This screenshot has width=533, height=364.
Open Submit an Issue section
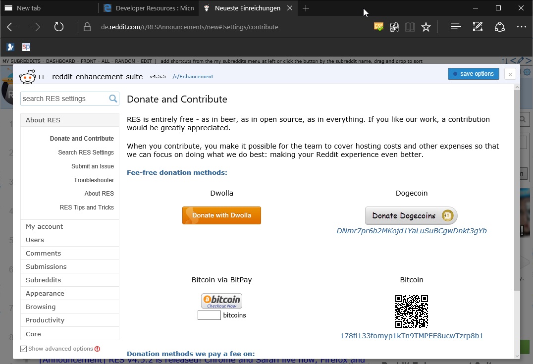(x=93, y=166)
